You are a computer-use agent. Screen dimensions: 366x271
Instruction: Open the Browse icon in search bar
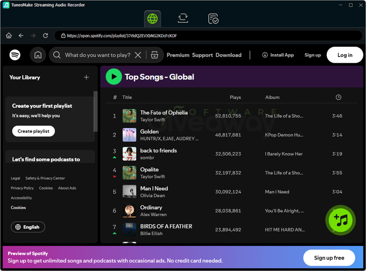pos(154,55)
